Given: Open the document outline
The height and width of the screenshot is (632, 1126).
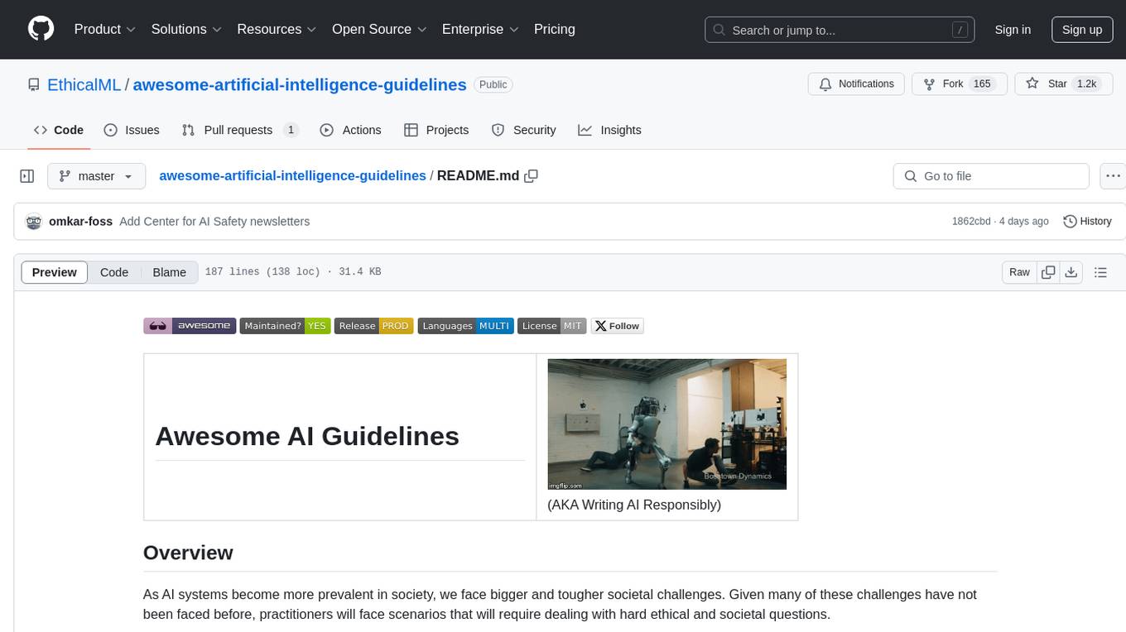Looking at the screenshot, I should click(1100, 272).
